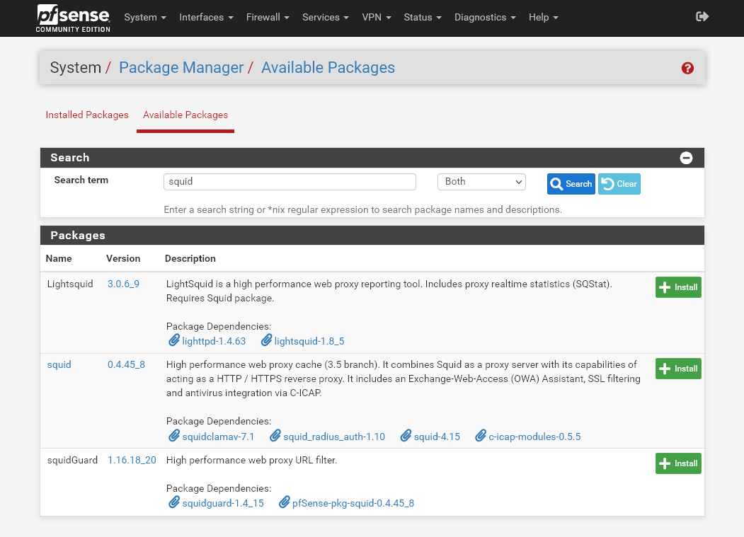This screenshot has width=744, height=537.
Task: Click paperclip icon beside squid_radius_auth-1.10
Action: [x=275, y=437]
